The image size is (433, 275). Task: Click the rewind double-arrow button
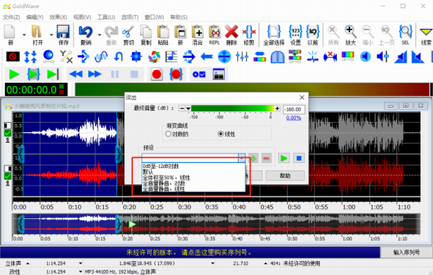76,74
